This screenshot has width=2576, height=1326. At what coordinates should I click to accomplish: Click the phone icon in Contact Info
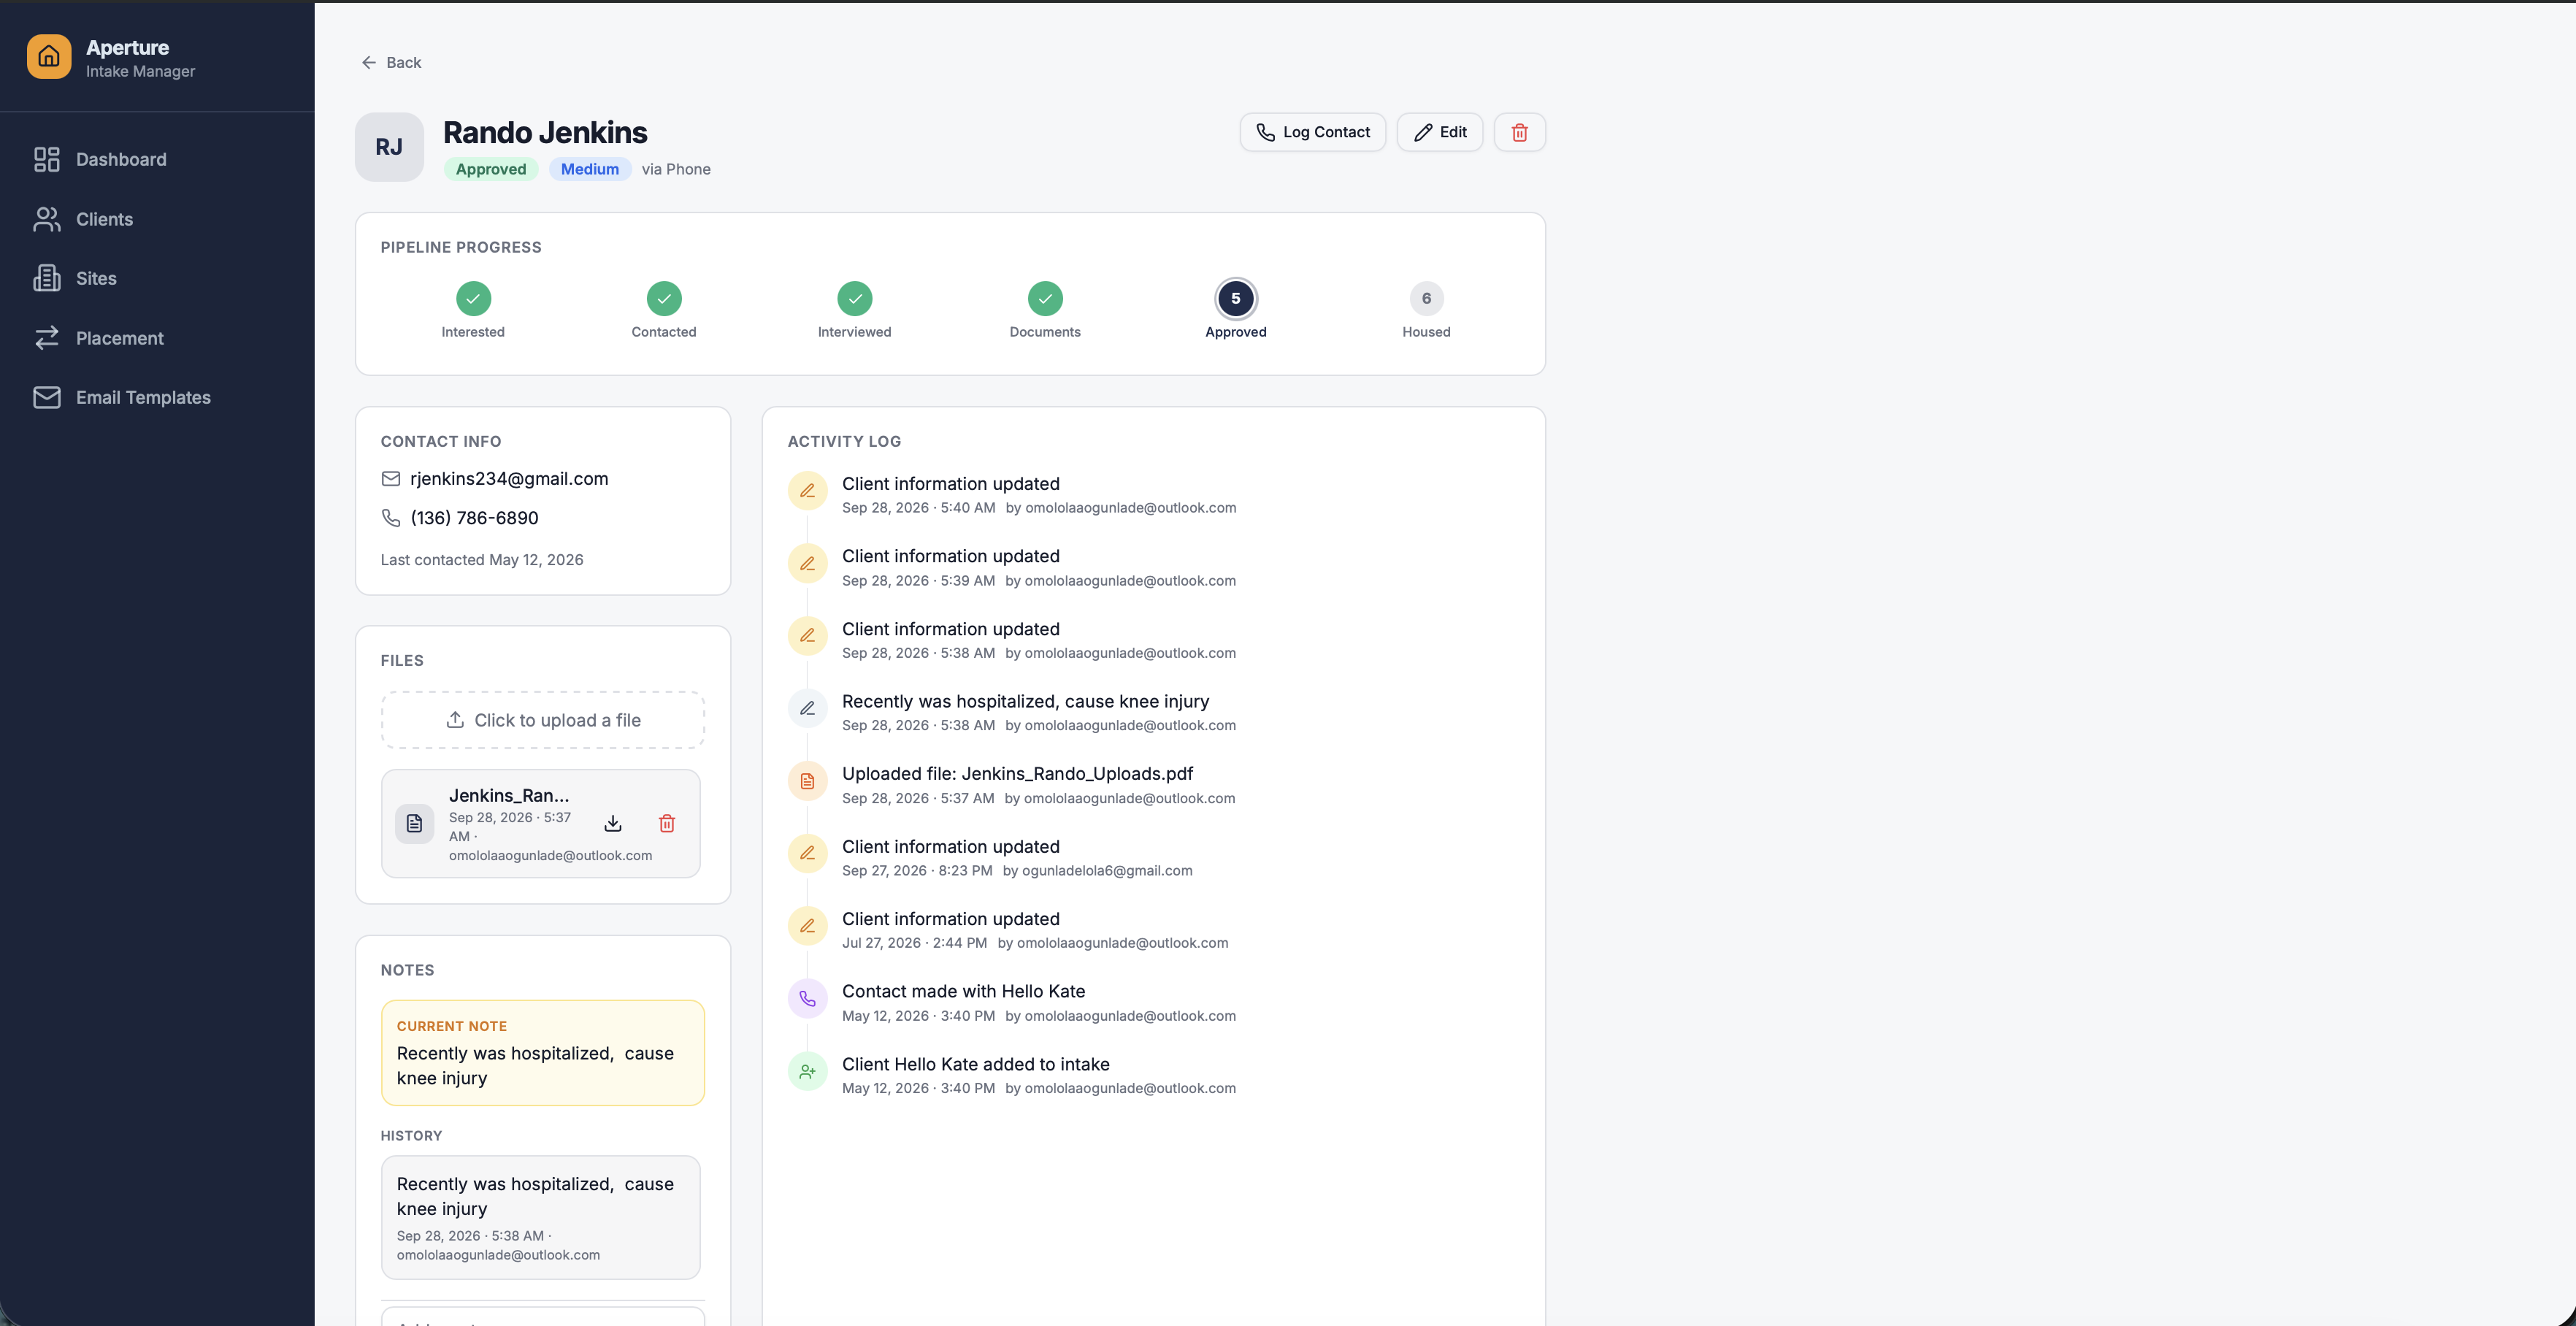(391, 518)
